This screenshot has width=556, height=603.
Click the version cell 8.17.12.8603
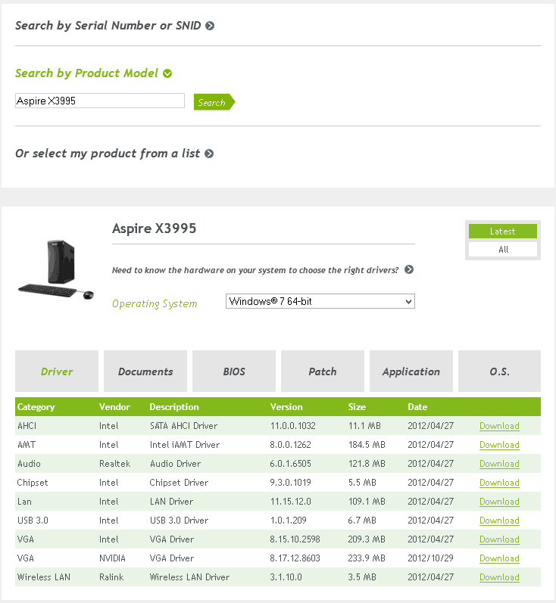click(x=295, y=558)
